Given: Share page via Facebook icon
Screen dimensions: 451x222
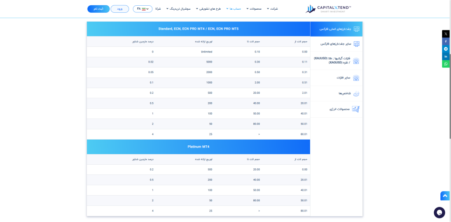Looking at the screenshot, I should click(446, 41).
